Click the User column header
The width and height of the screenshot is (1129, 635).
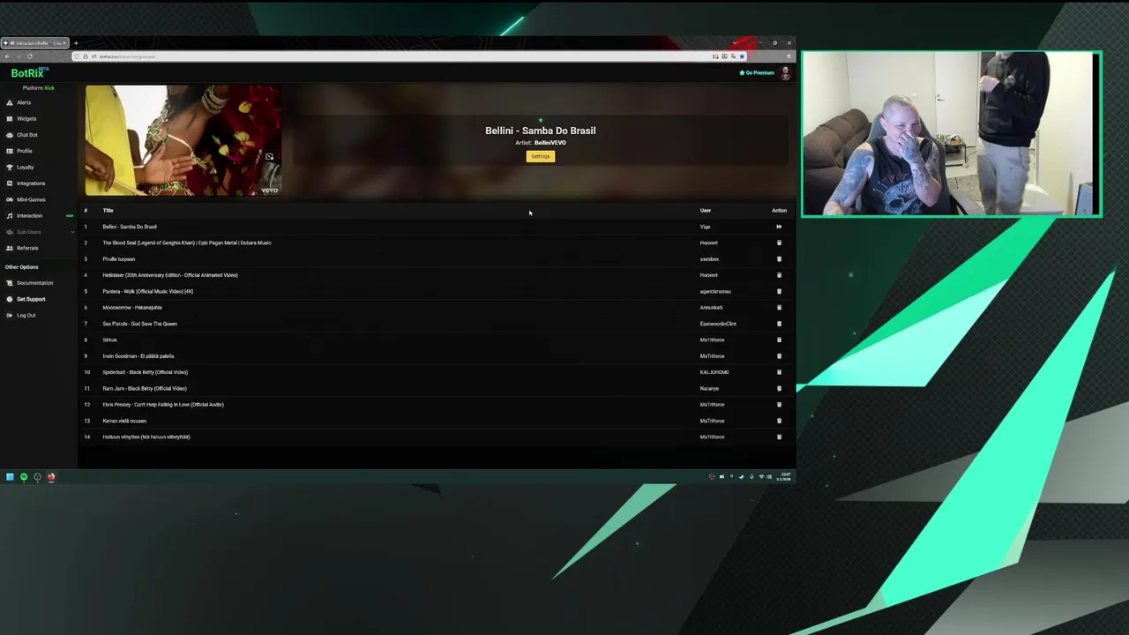tap(706, 211)
